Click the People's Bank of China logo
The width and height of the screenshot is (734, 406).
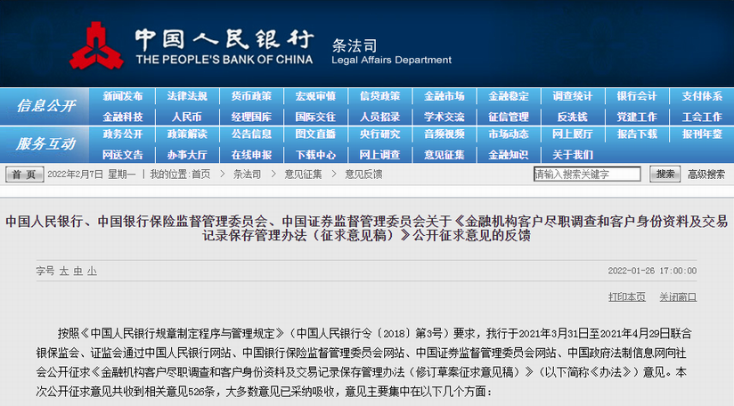(96, 45)
